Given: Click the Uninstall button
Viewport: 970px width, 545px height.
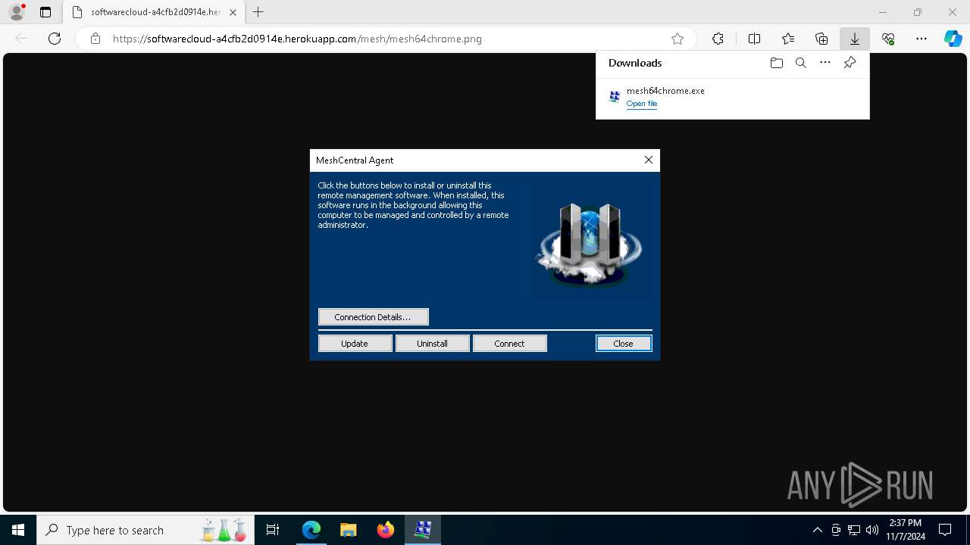Looking at the screenshot, I should coord(433,343).
